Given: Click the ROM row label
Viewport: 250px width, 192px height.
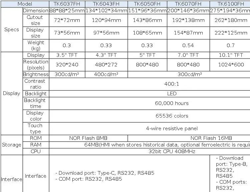Looking at the screenshot, I should [x=36, y=138].
